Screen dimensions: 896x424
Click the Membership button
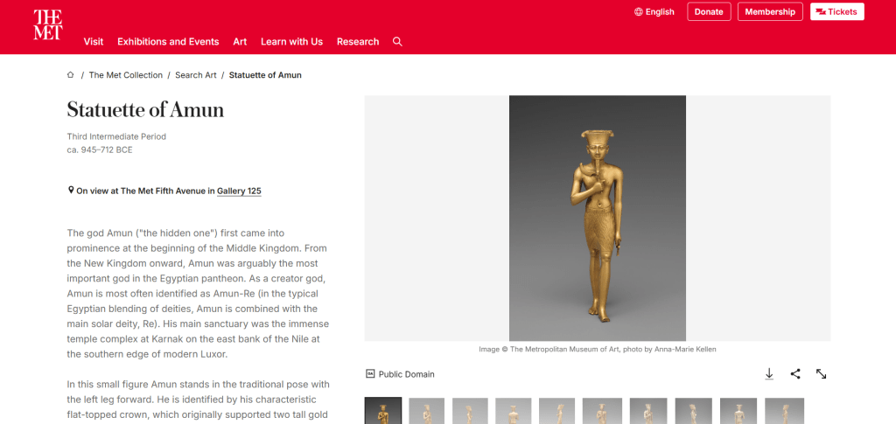pos(770,11)
